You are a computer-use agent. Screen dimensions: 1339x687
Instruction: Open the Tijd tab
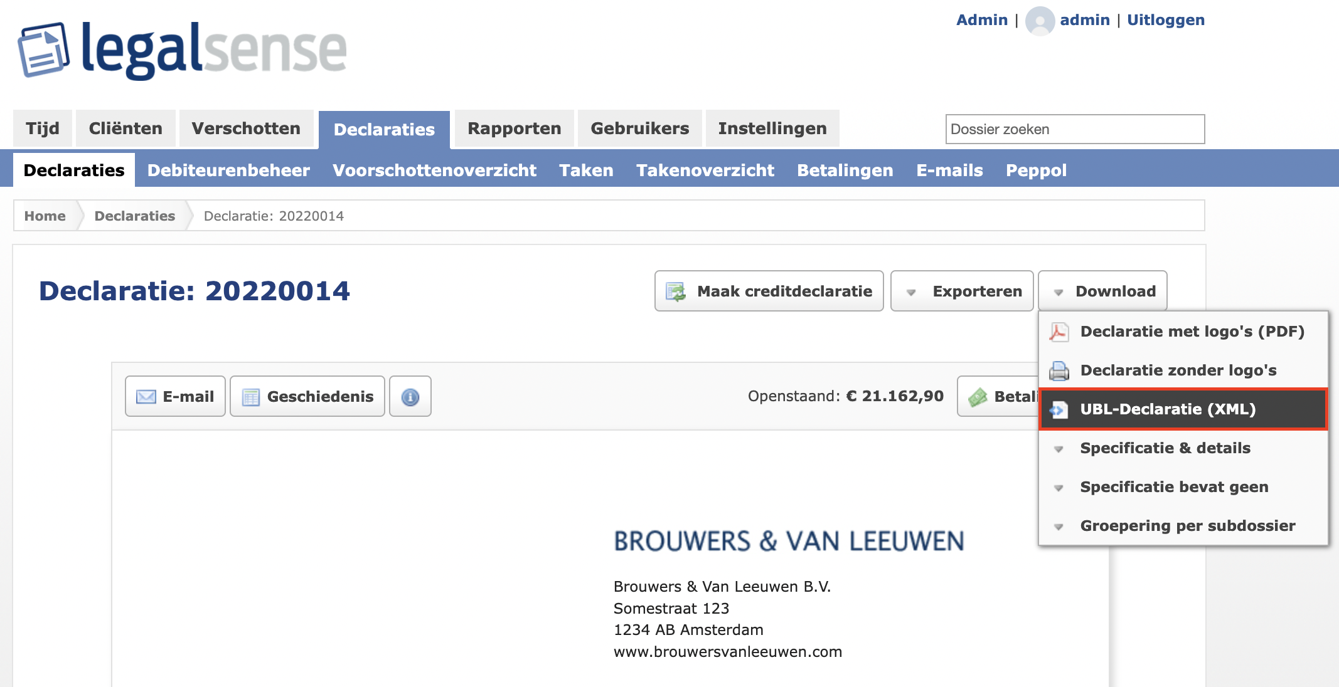pos(43,128)
